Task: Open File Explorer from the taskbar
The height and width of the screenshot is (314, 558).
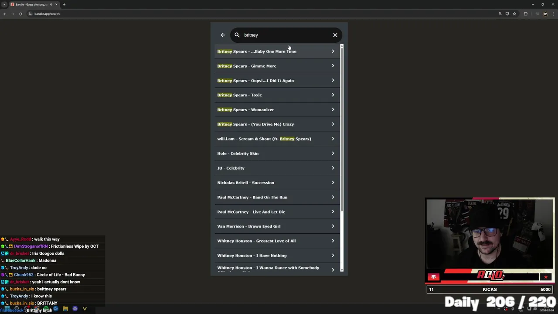Action: (65, 309)
